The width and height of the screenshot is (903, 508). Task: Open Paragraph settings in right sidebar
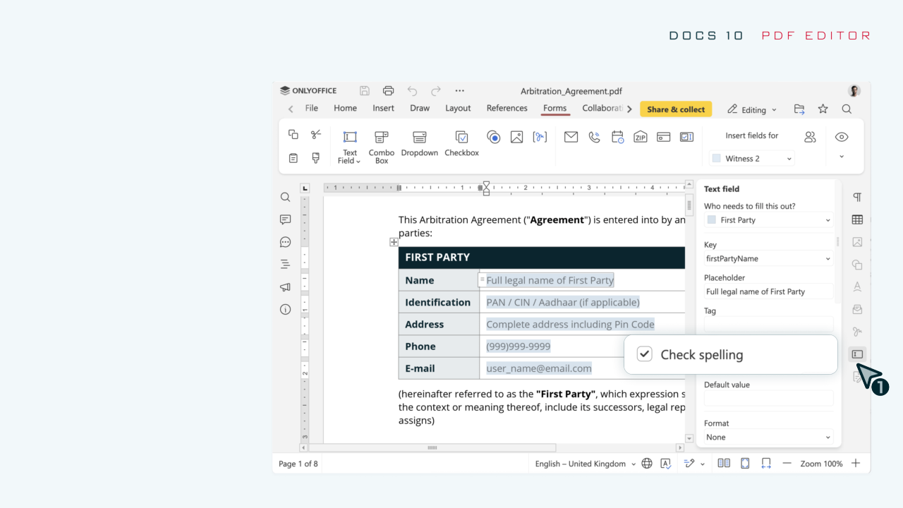click(x=857, y=197)
